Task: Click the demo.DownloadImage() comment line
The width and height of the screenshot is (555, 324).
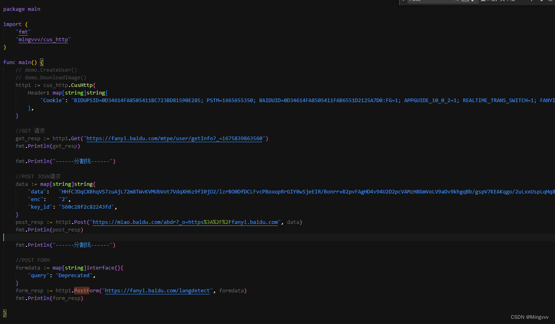Action: click(x=51, y=78)
